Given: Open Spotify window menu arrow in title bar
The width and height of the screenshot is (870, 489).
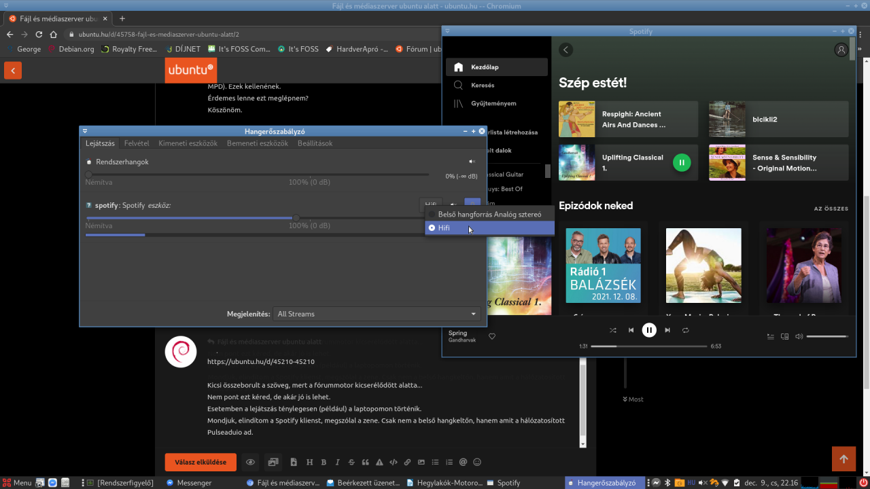Looking at the screenshot, I should coord(447,31).
